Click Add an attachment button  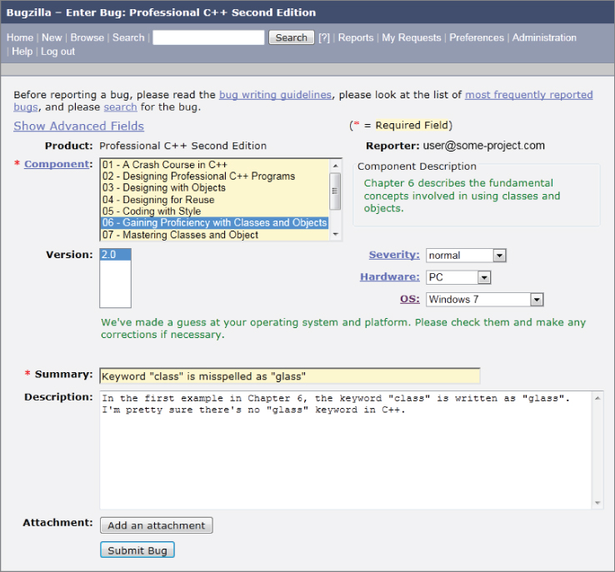[157, 525]
